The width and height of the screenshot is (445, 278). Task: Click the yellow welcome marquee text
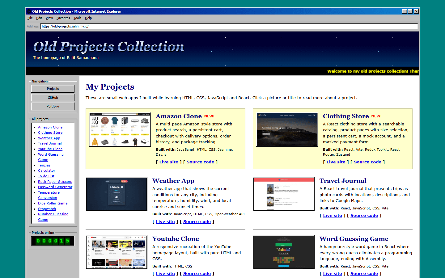coord(373,71)
